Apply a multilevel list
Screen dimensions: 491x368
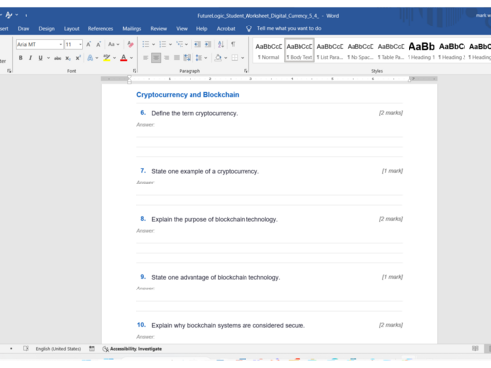[x=179, y=44]
